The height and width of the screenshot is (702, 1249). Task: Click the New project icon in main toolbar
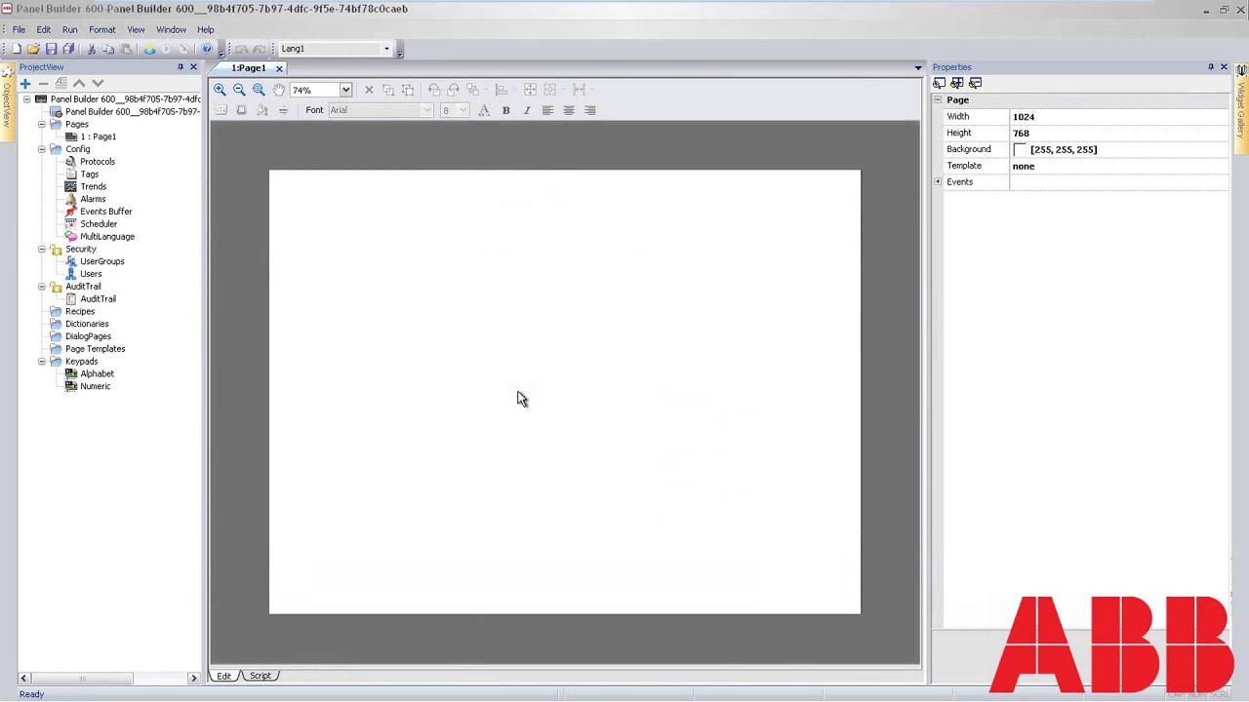click(x=16, y=49)
